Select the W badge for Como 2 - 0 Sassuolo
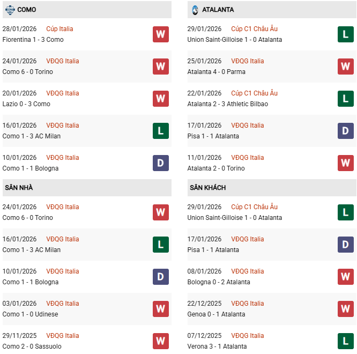 pyautogui.click(x=161, y=341)
